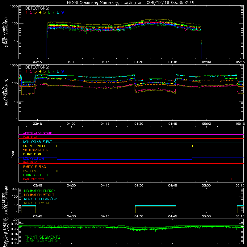Click the 04:00 tick label under the rear segments plot

[x=71, y=124]
